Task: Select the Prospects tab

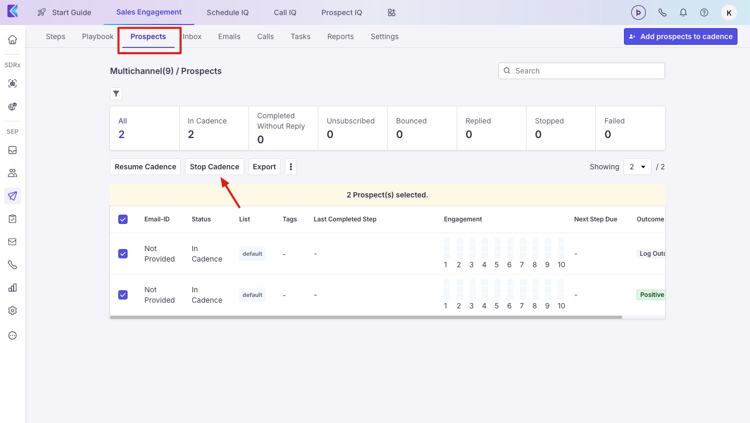Action: coord(148,36)
